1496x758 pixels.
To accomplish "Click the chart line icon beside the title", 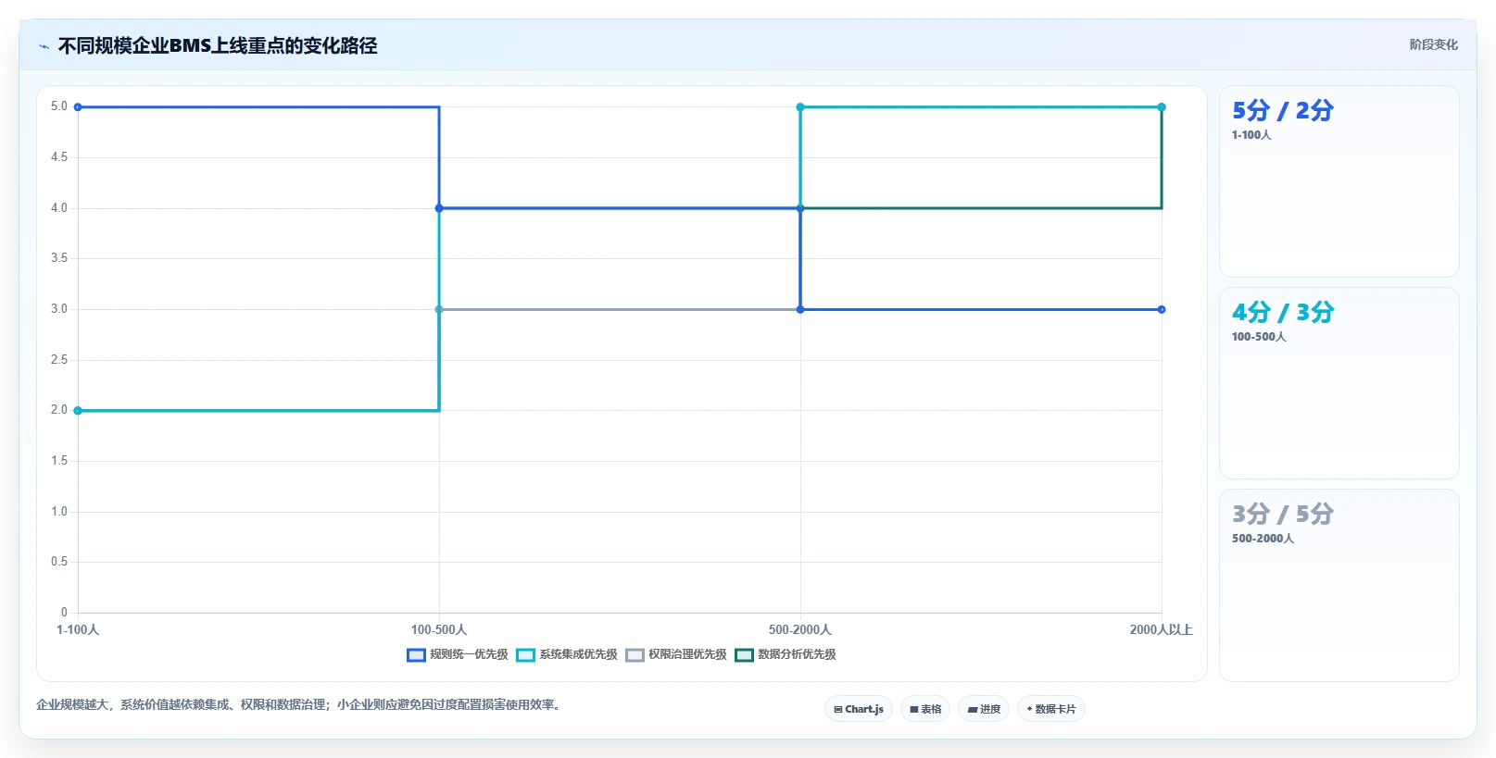I will point(44,46).
